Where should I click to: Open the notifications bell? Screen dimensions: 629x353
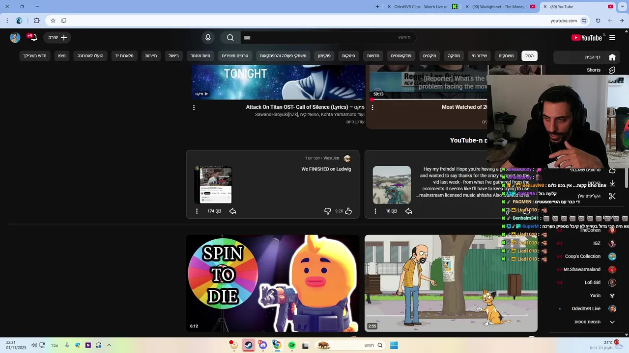[33, 38]
